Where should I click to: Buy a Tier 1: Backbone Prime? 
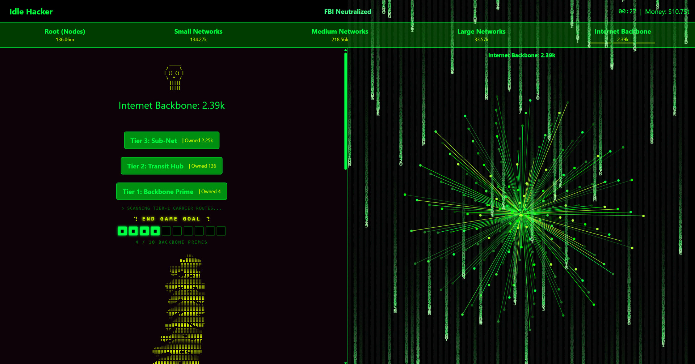(172, 191)
